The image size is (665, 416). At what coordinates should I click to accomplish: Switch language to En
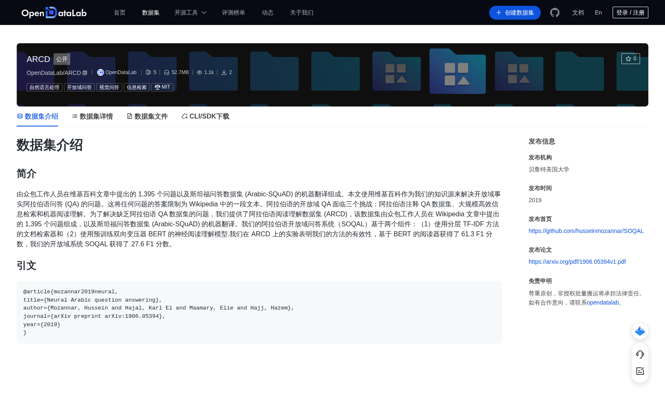(x=598, y=12)
